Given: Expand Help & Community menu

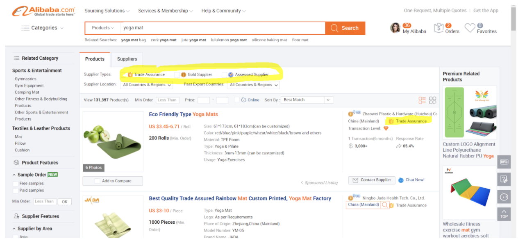Looking at the screenshot, I should pos(224,11).
